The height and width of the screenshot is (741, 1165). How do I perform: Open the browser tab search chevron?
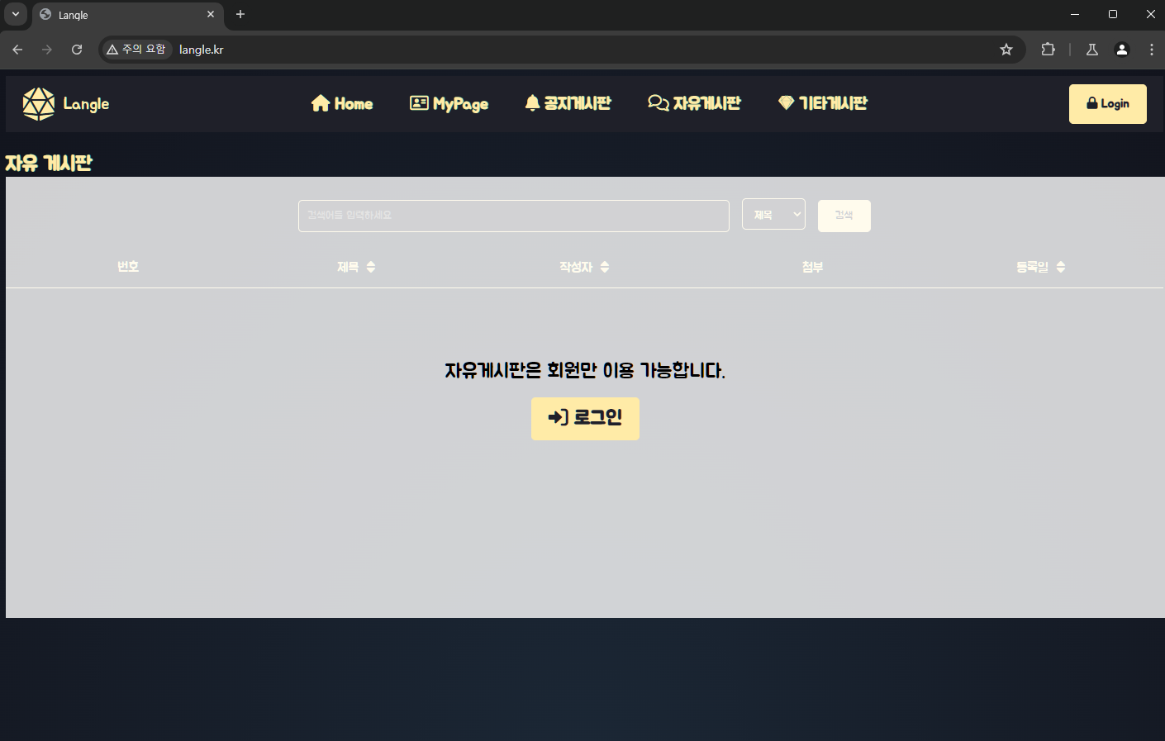tap(15, 14)
